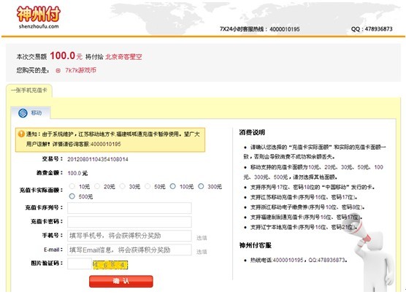Click the 消费说明 heading
The height and width of the screenshot is (308, 406).
[252, 132]
